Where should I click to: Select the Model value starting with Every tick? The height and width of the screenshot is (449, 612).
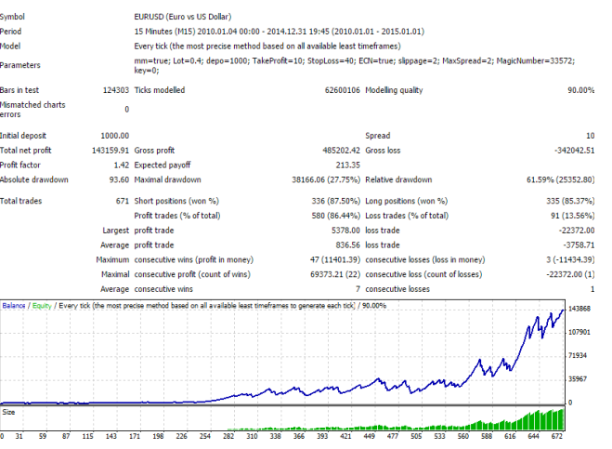[x=267, y=46]
